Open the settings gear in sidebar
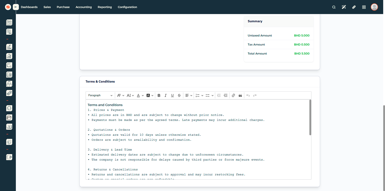The width and height of the screenshot is (385, 191). pos(9,142)
